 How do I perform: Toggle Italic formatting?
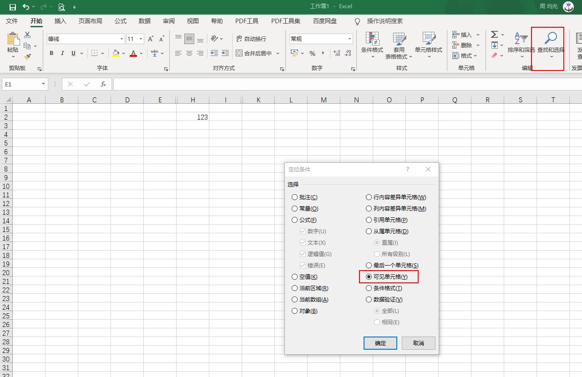(63, 53)
